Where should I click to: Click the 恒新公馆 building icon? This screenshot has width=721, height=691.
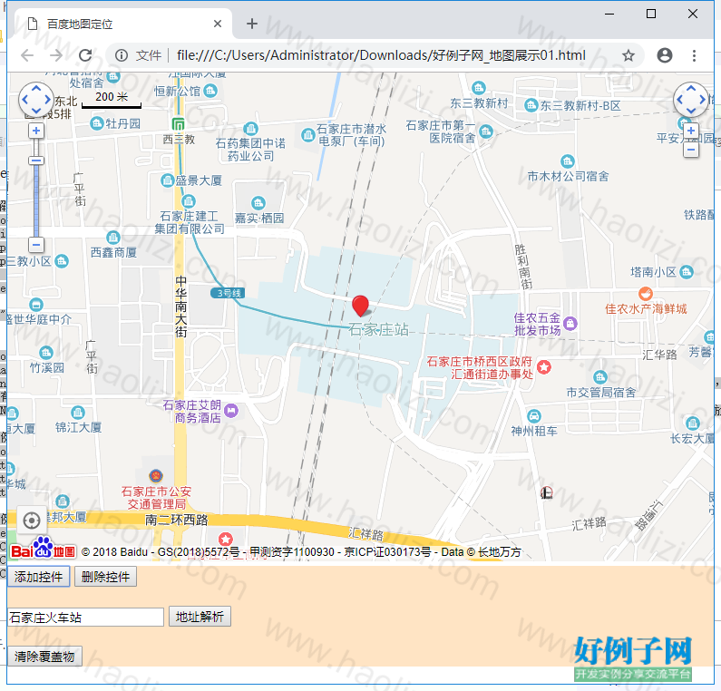(210, 90)
